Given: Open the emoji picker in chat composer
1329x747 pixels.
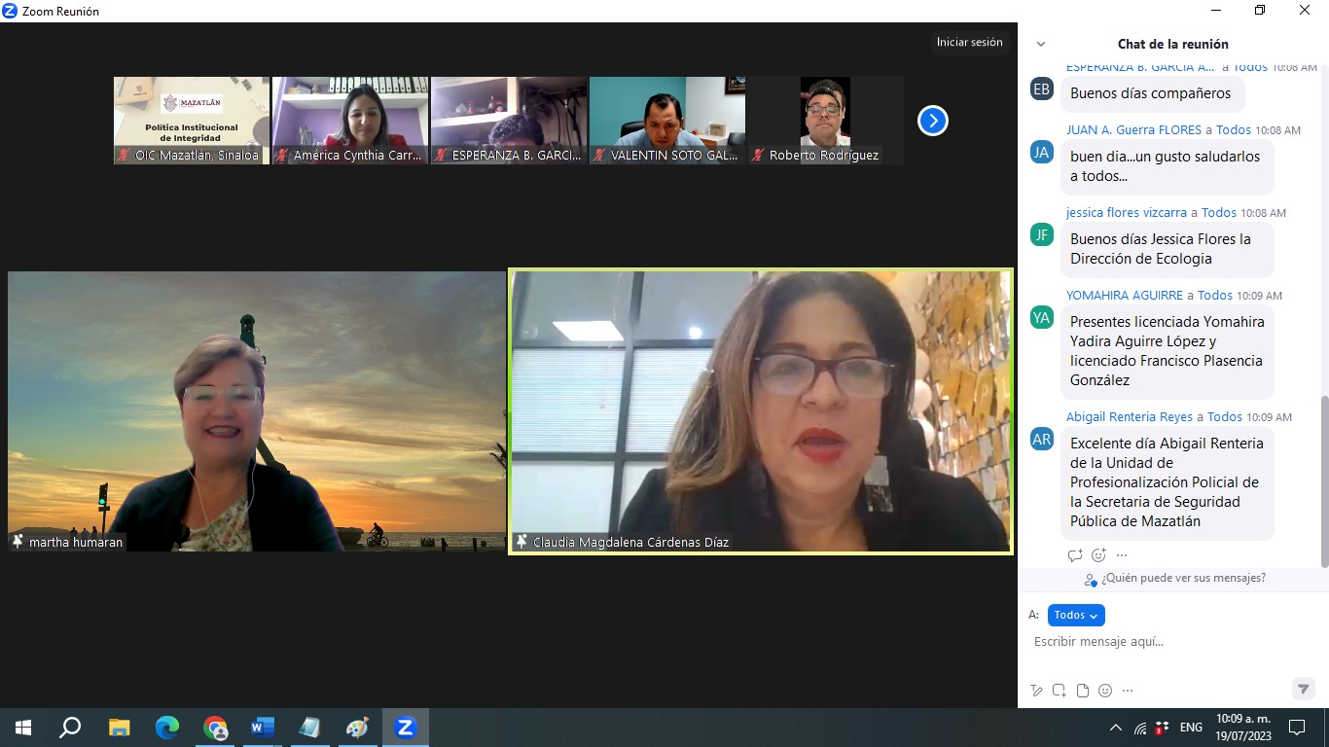Looking at the screenshot, I should click(1105, 691).
